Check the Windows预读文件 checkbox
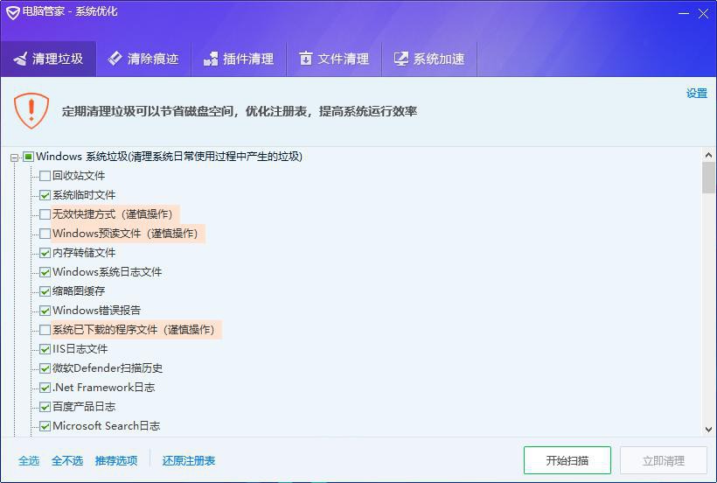 (x=45, y=234)
